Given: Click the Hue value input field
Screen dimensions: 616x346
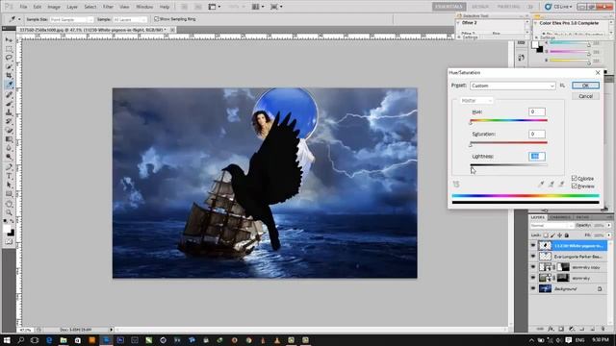Looking at the screenshot, I should 537,111.
